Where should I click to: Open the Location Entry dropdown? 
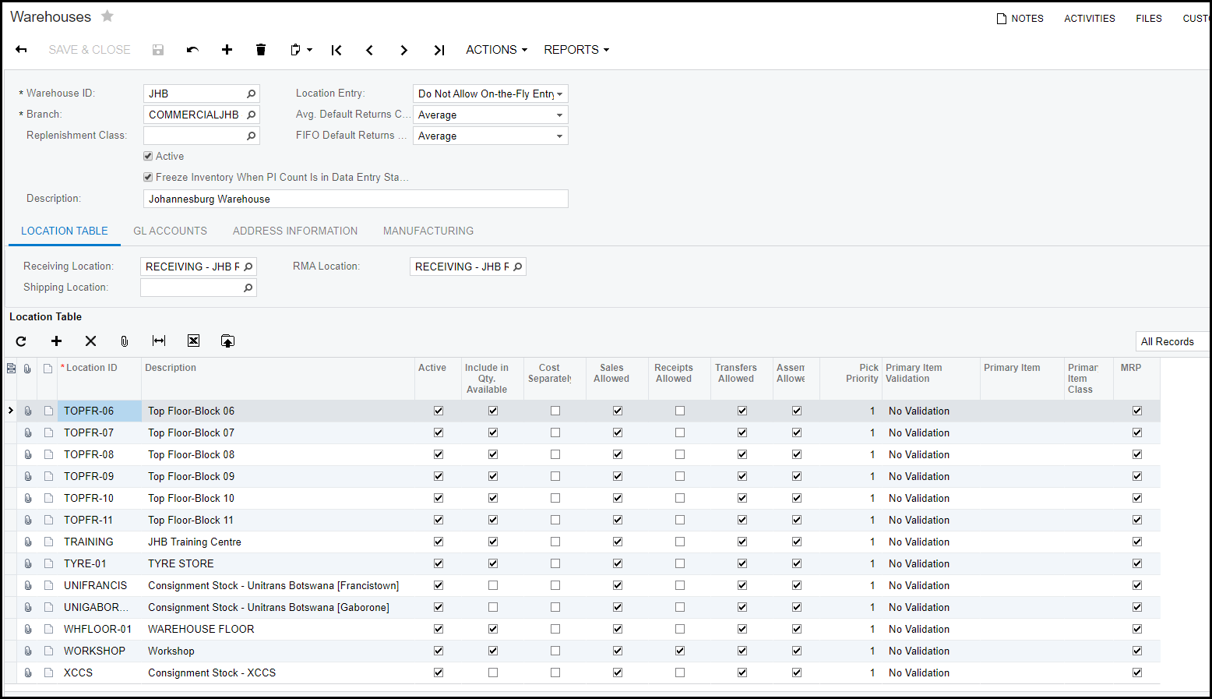click(x=490, y=94)
